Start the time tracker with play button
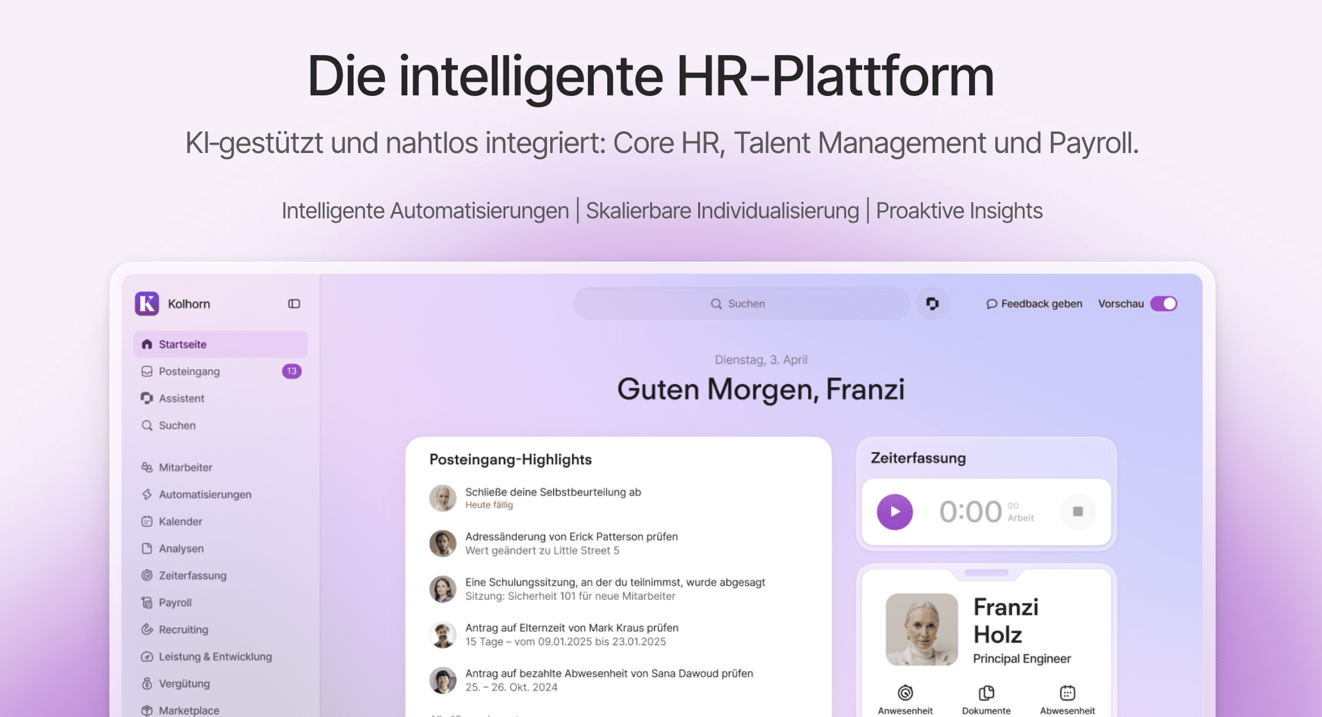 click(895, 512)
